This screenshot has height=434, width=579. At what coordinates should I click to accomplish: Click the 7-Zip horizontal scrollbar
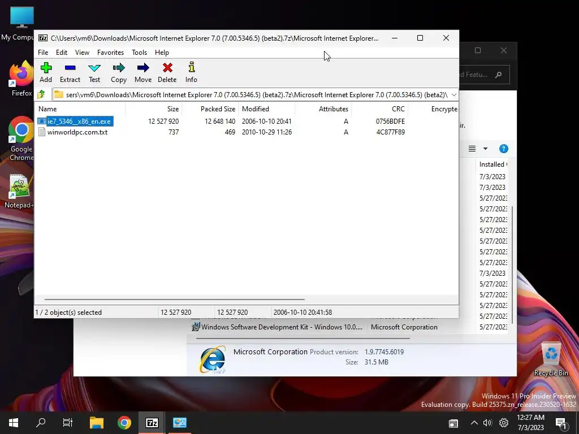coord(174,300)
